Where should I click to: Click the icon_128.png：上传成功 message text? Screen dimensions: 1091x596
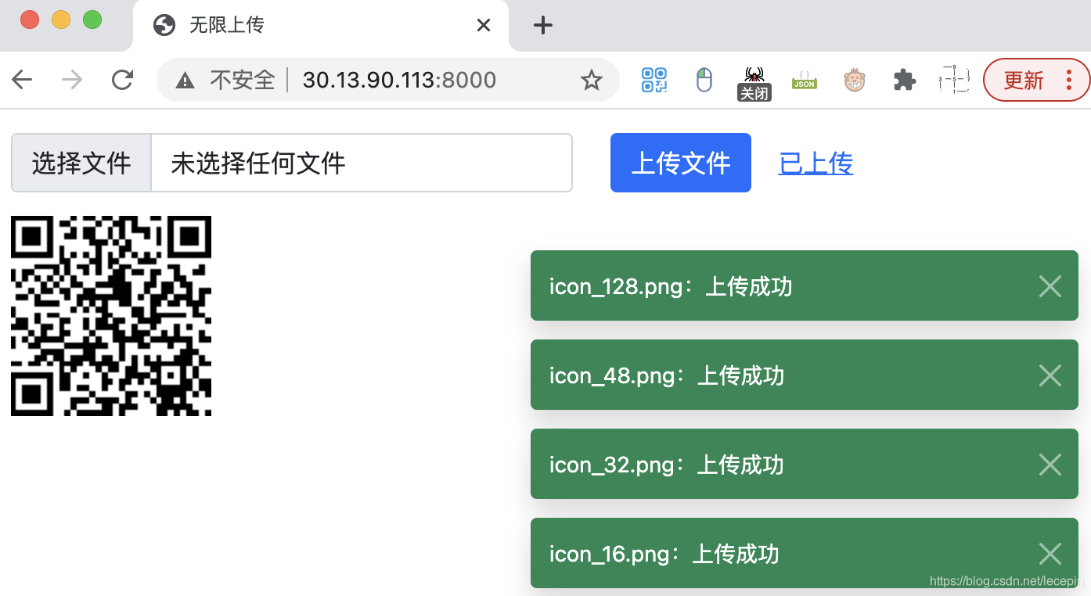(x=671, y=286)
